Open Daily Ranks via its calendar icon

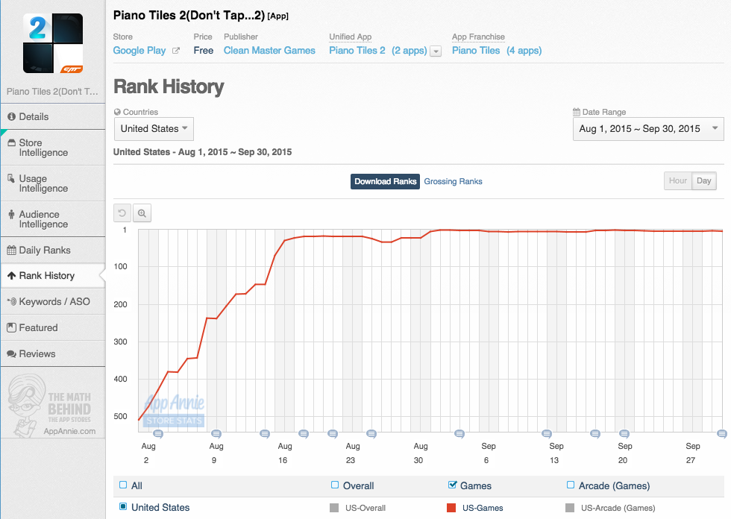12,251
